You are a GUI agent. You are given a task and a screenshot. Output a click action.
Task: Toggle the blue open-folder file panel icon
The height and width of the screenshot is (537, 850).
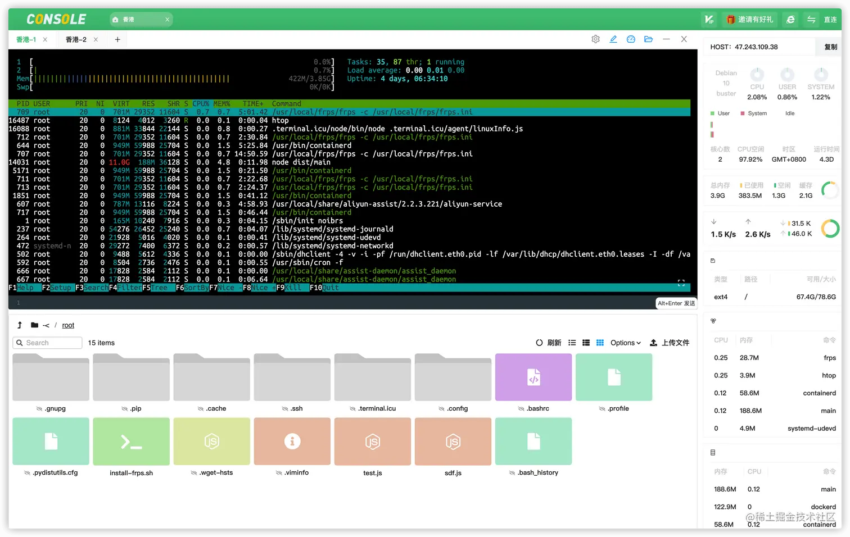(648, 39)
